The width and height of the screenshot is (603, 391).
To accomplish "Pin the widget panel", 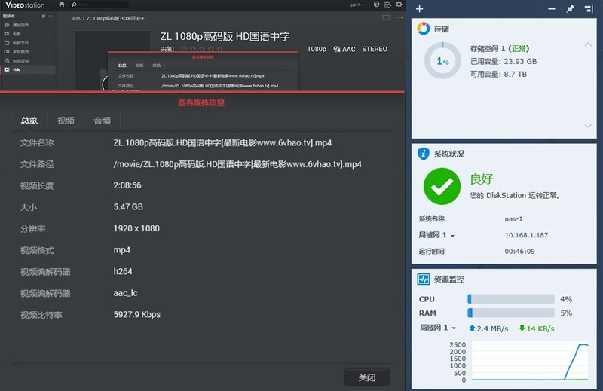I will [570, 9].
